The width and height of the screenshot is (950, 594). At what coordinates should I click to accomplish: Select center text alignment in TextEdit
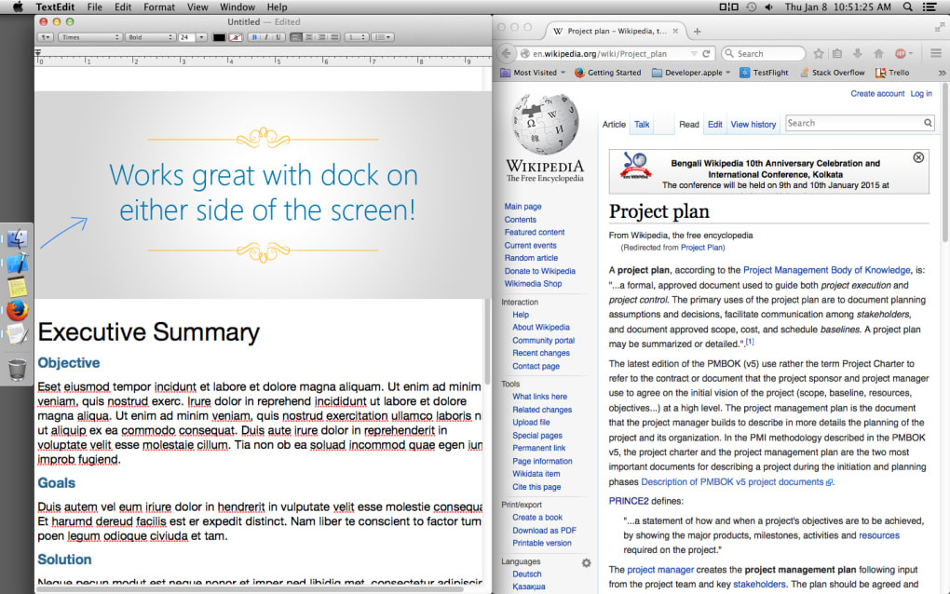click(309, 37)
